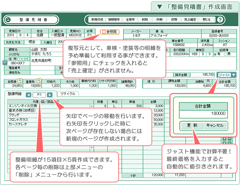Click the 〒▶住所 address lookup button
This screenshot has width=240, height=185.
pos(24,59)
